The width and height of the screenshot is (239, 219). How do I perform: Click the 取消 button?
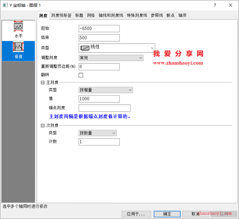coord(195,214)
